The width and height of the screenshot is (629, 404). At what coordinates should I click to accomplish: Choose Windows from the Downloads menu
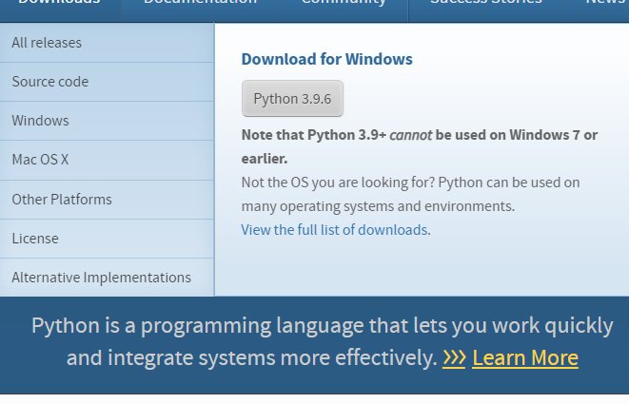click(107, 121)
